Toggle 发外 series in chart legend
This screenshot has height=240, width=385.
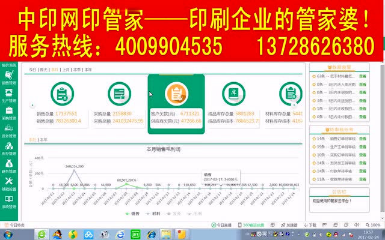pyautogui.click(x=174, y=214)
